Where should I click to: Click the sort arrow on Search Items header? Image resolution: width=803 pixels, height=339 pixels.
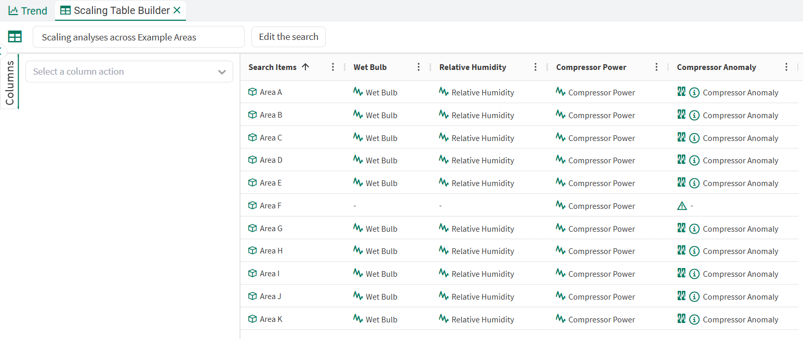coord(305,67)
